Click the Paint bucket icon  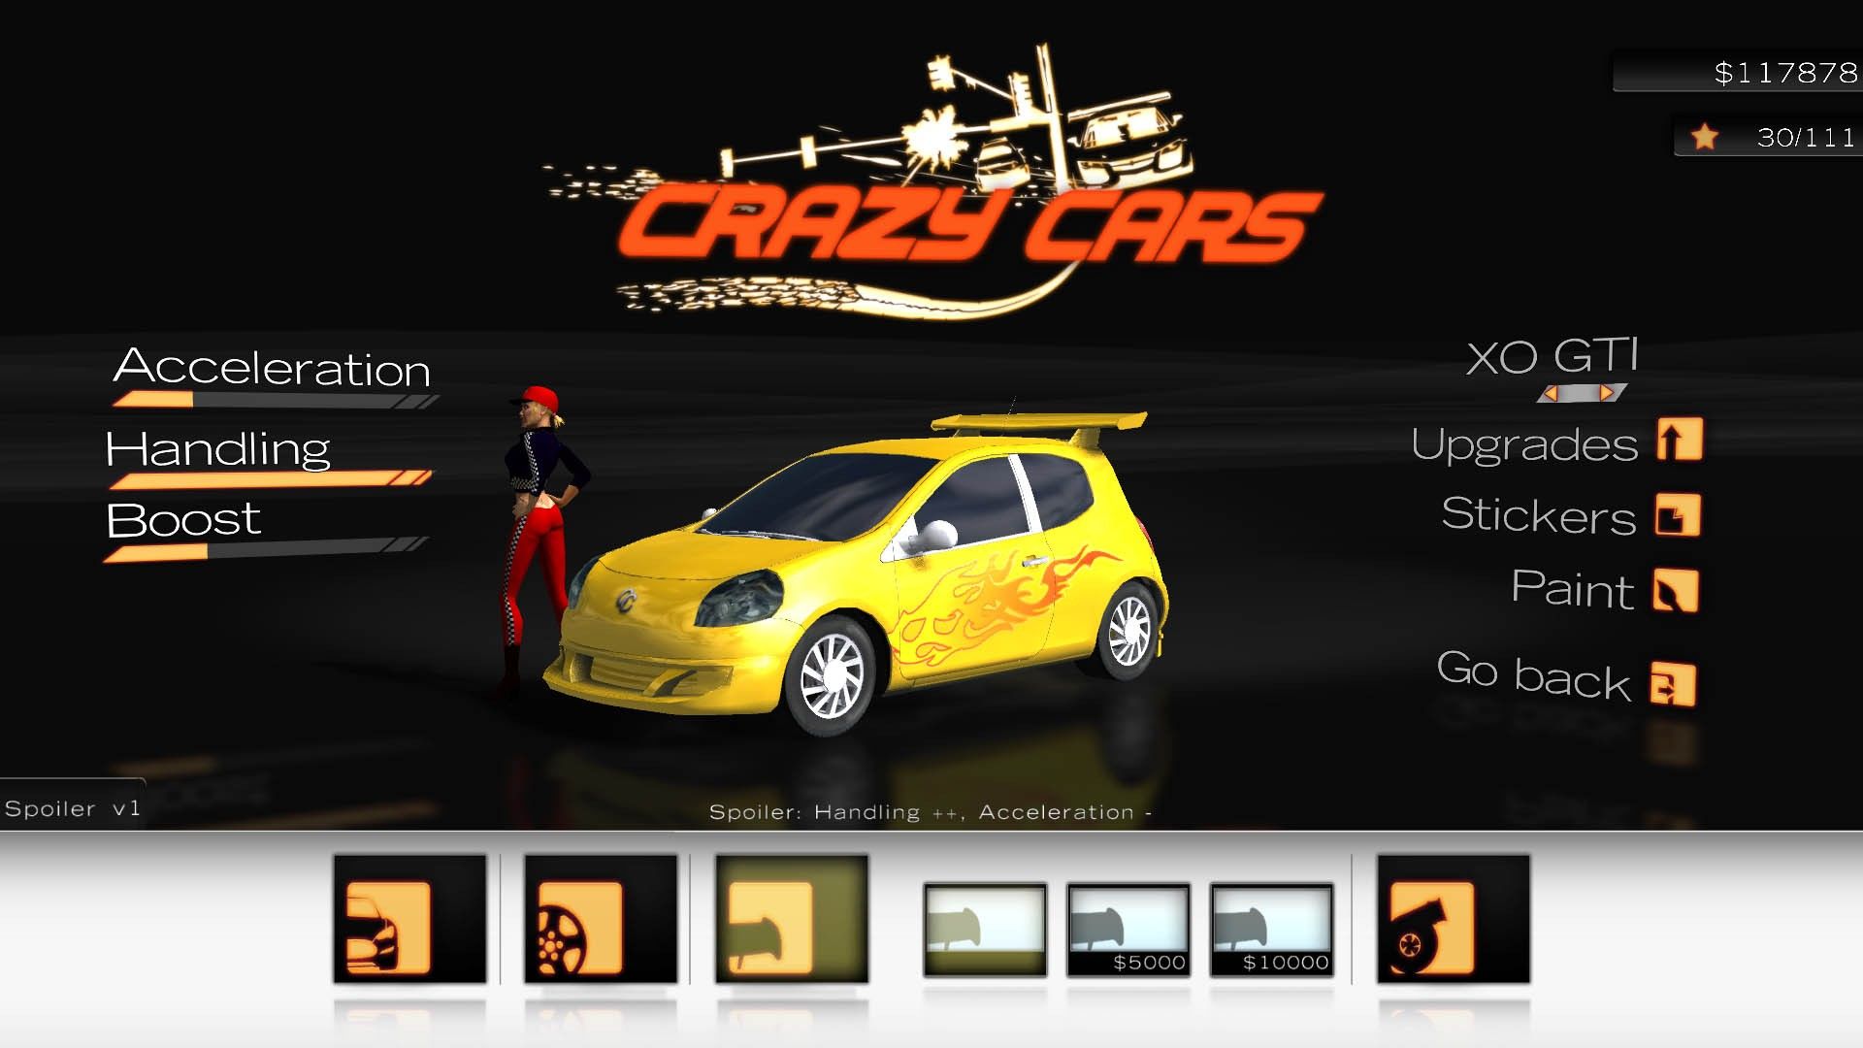coord(1676,590)
